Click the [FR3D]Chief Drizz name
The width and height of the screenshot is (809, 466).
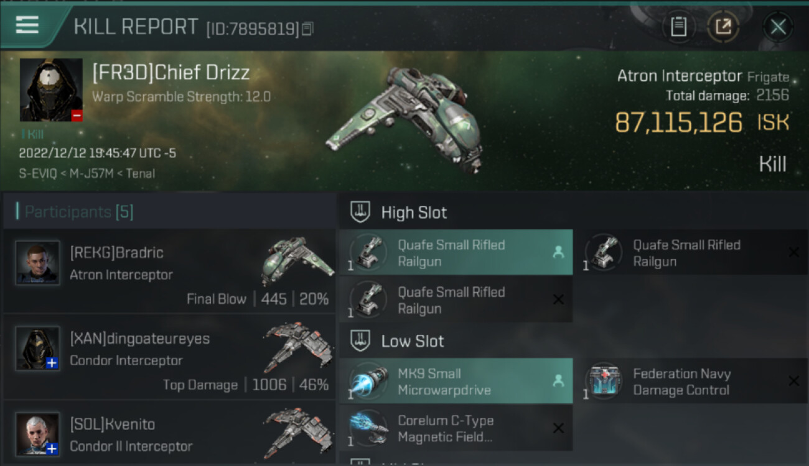pyautogui.click(x=171, y=73)
